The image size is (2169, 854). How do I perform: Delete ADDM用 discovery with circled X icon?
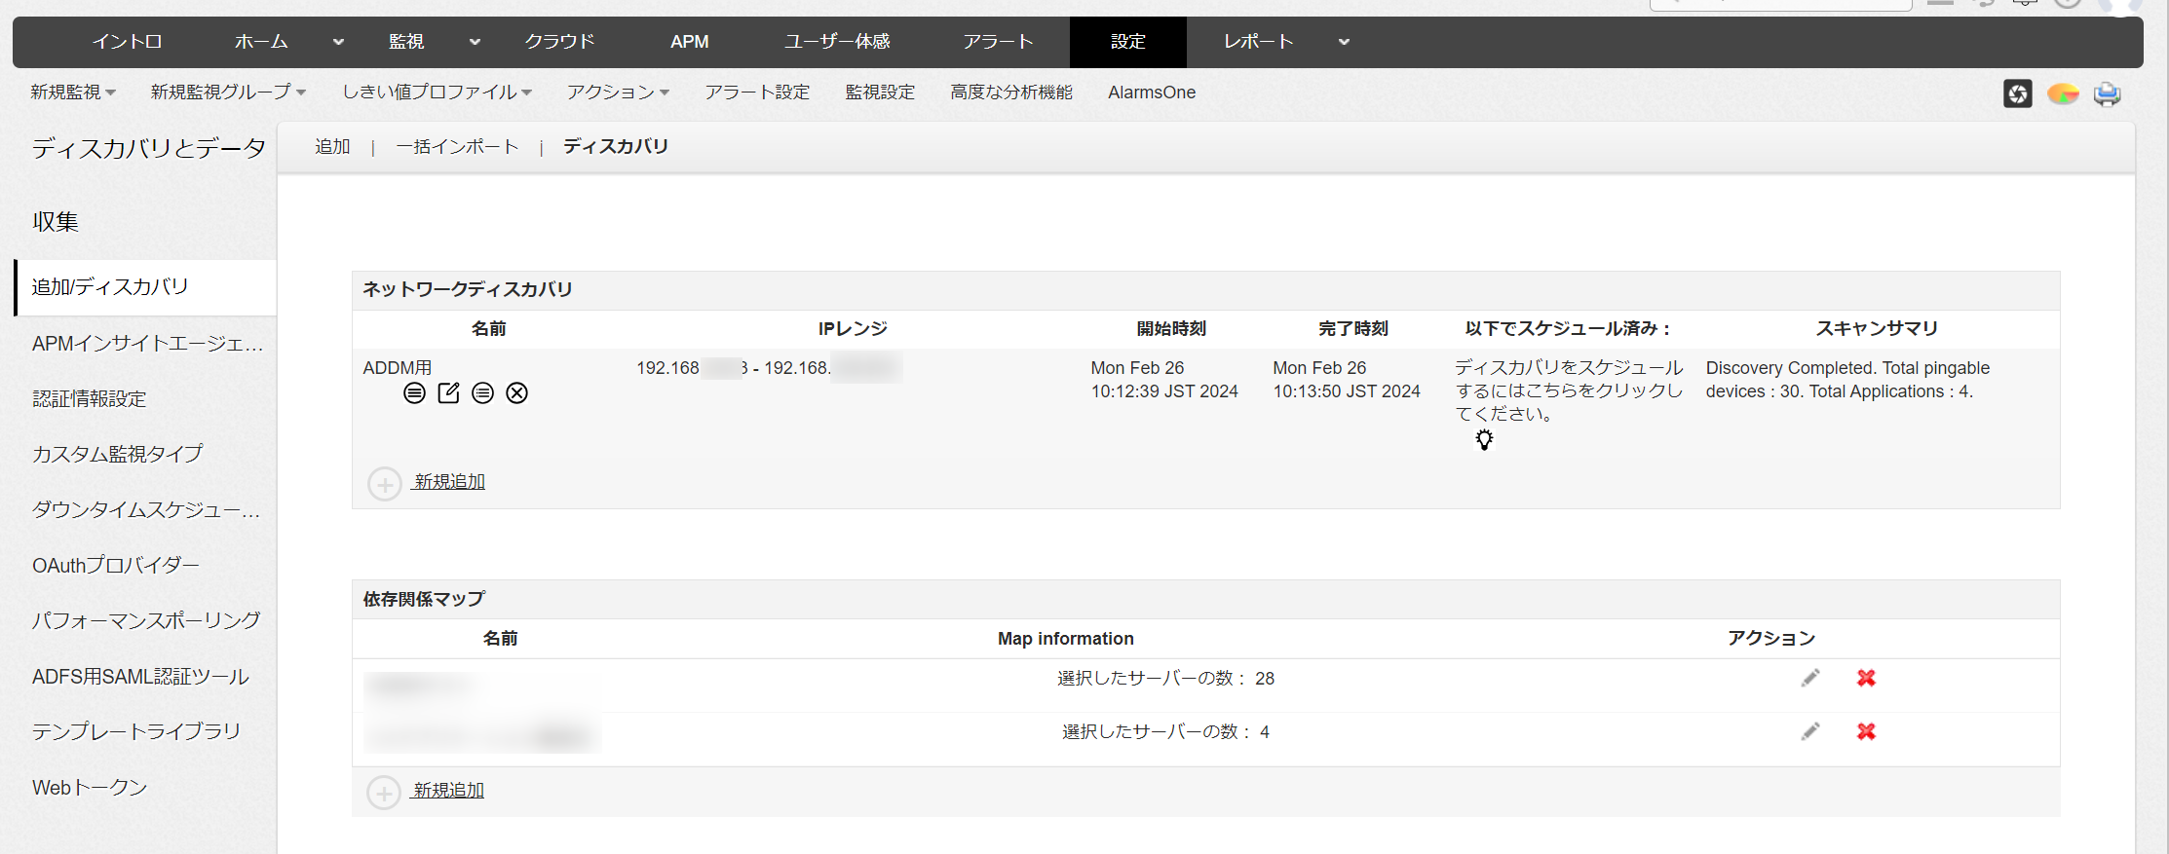pos(516,392)
